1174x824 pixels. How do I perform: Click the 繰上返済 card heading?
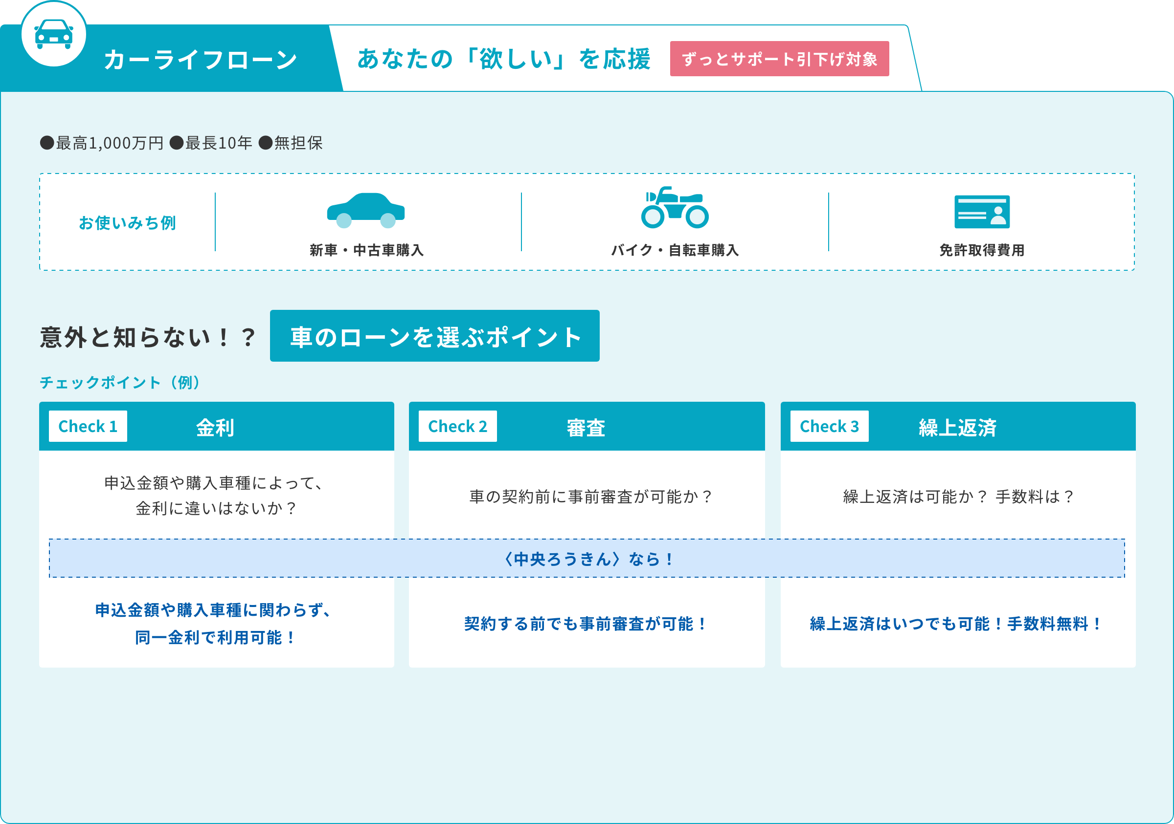(x=957, y=427)
